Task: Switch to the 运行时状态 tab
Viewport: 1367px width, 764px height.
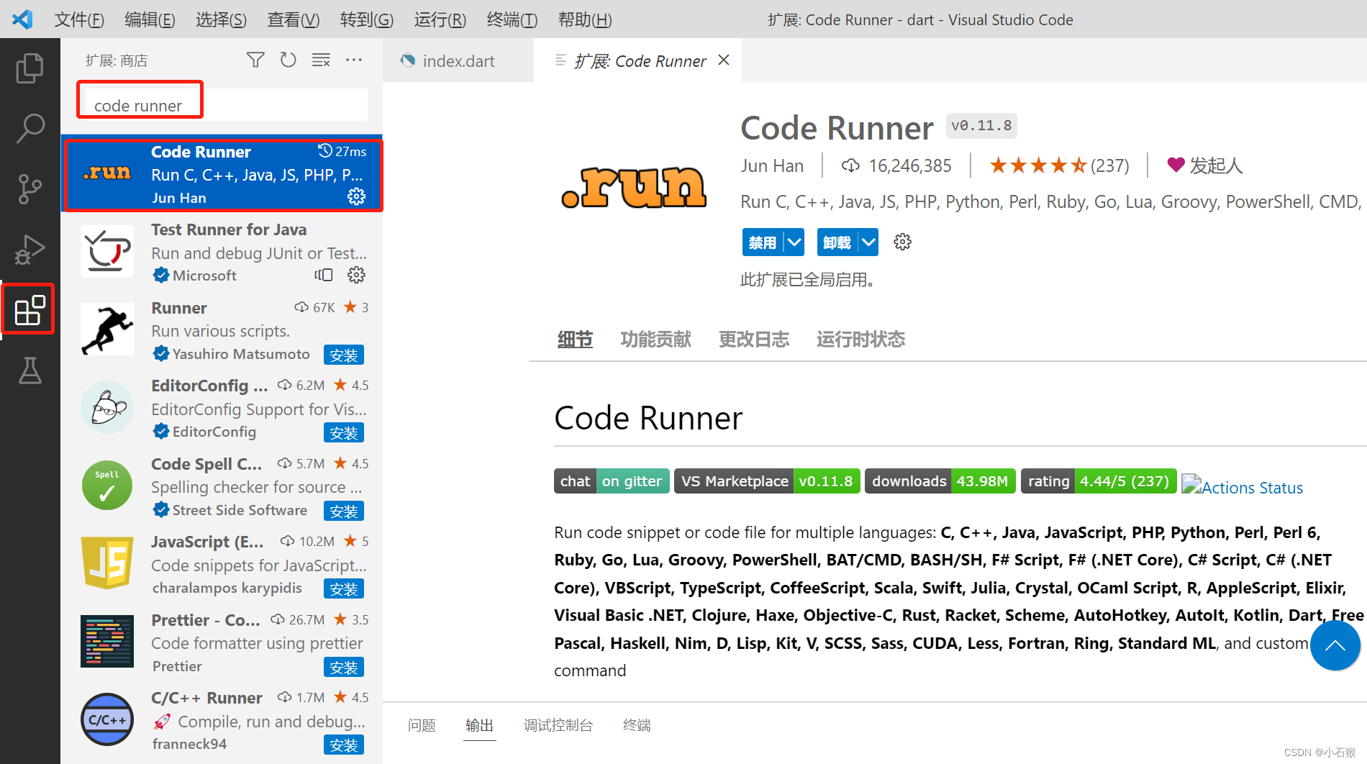Action: tap(860, 339)
